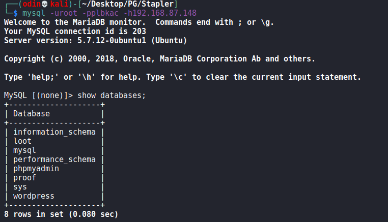
Task: Click the -uroot argument
Action: coord(64,13)
